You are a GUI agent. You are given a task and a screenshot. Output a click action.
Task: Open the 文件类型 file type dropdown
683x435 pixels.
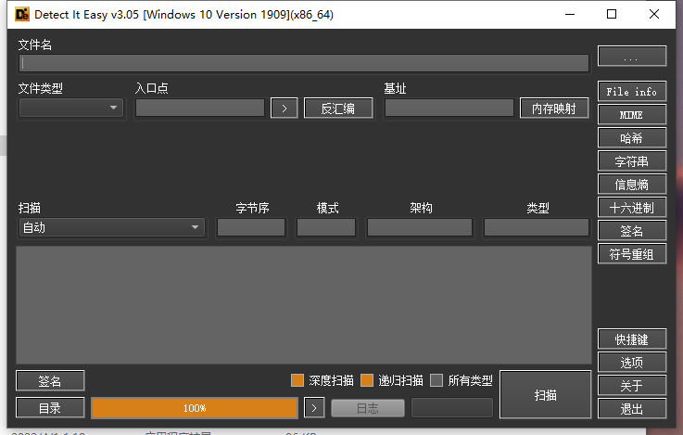[x=71, y=108]
